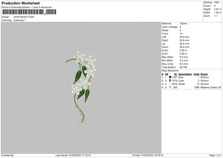
Task: Click the Code column header
Action: [x=196, y=74]
